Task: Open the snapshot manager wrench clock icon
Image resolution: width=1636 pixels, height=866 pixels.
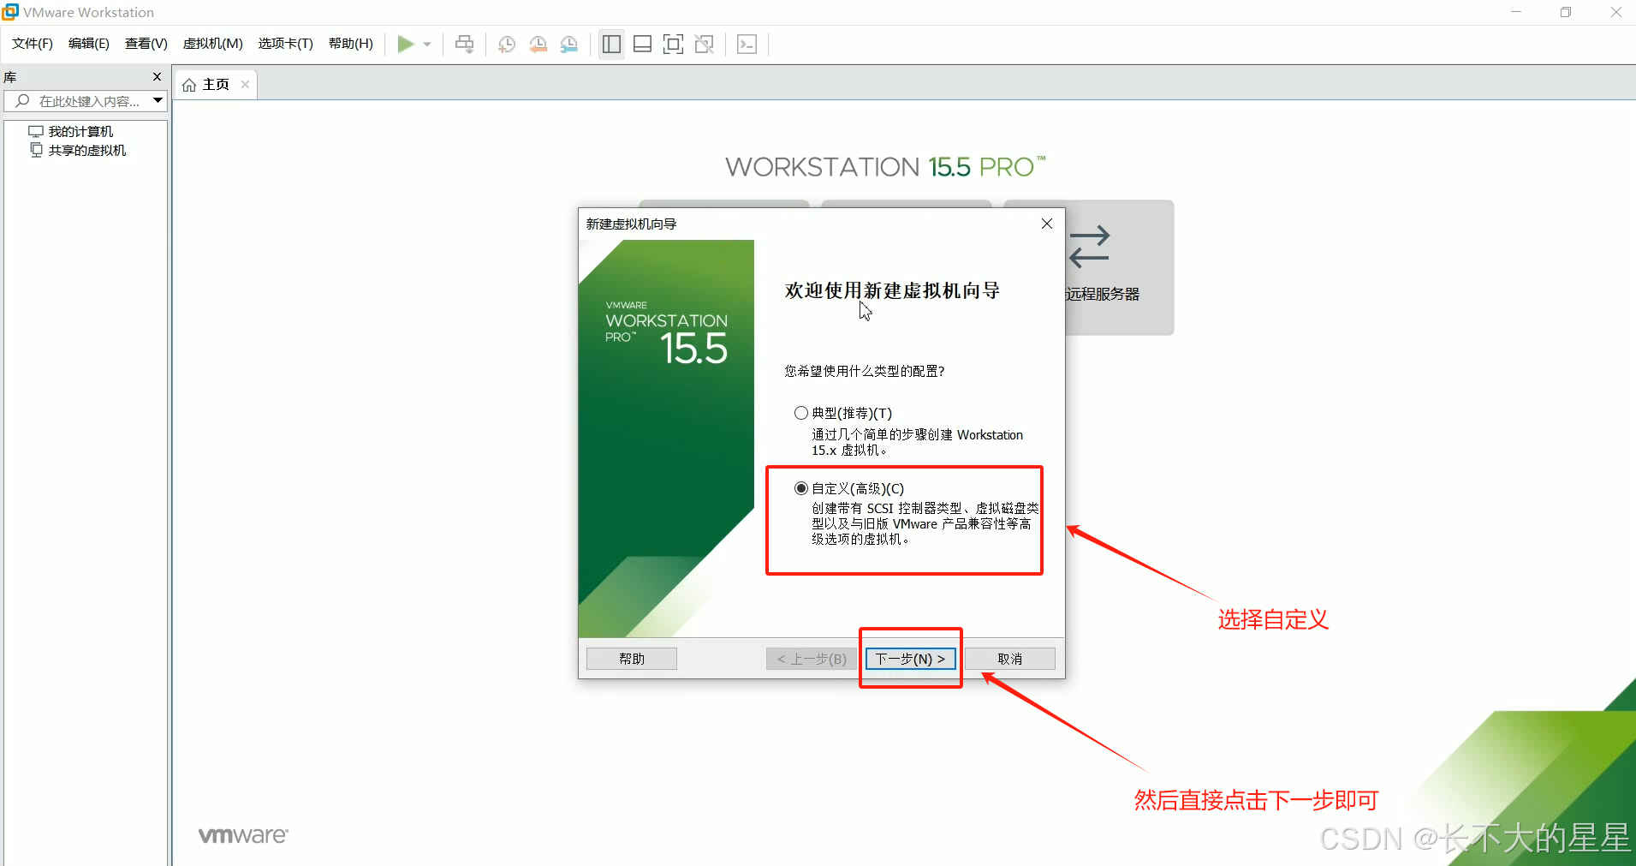Action: 569,44
